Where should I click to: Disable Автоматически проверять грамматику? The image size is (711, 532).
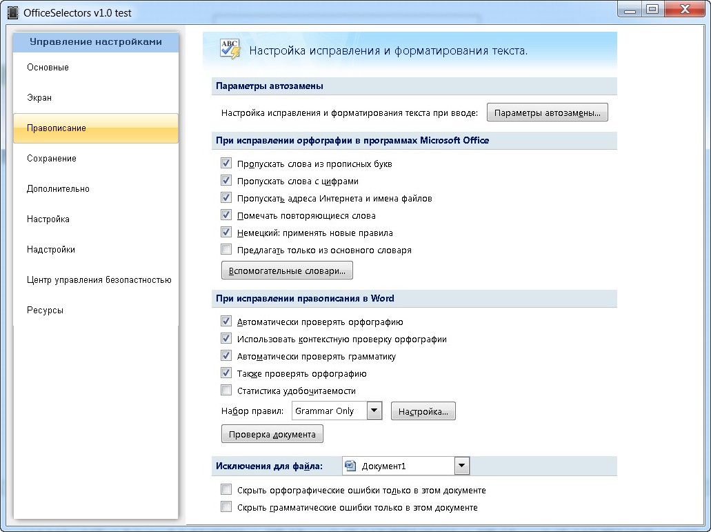pos(226,355)
